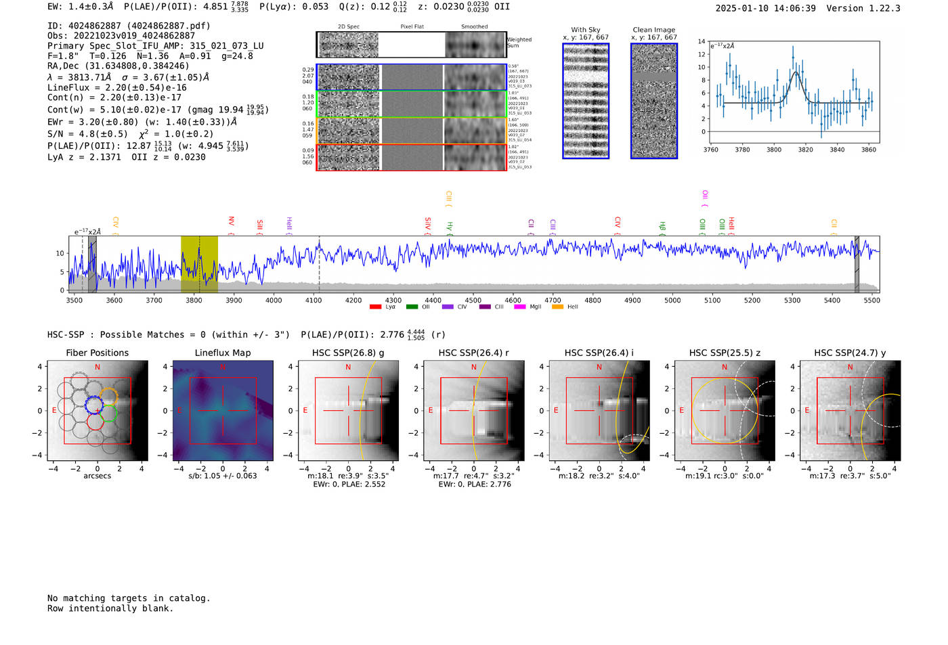Click the Primary Spec_Slot_IFU_AMP line
The width and height of the screenshot is (948, 645).
coord(156,46)
